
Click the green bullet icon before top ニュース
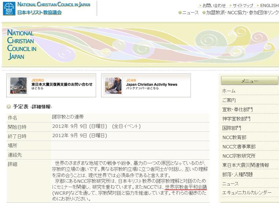(180, 13)
